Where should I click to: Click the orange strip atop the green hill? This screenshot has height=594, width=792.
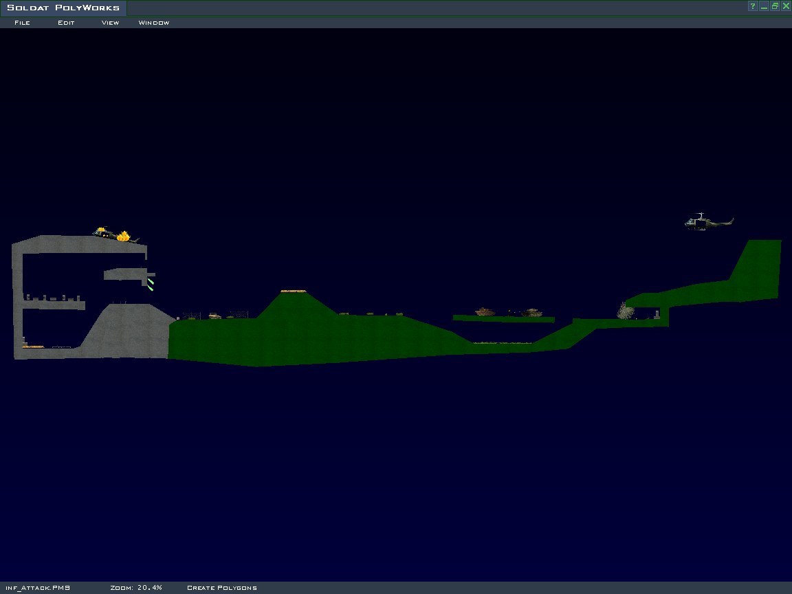[x=294, y=291]
